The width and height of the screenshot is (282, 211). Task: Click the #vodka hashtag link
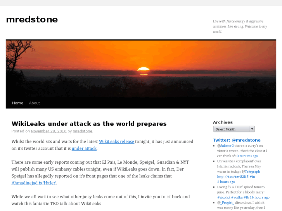point(237,197)
